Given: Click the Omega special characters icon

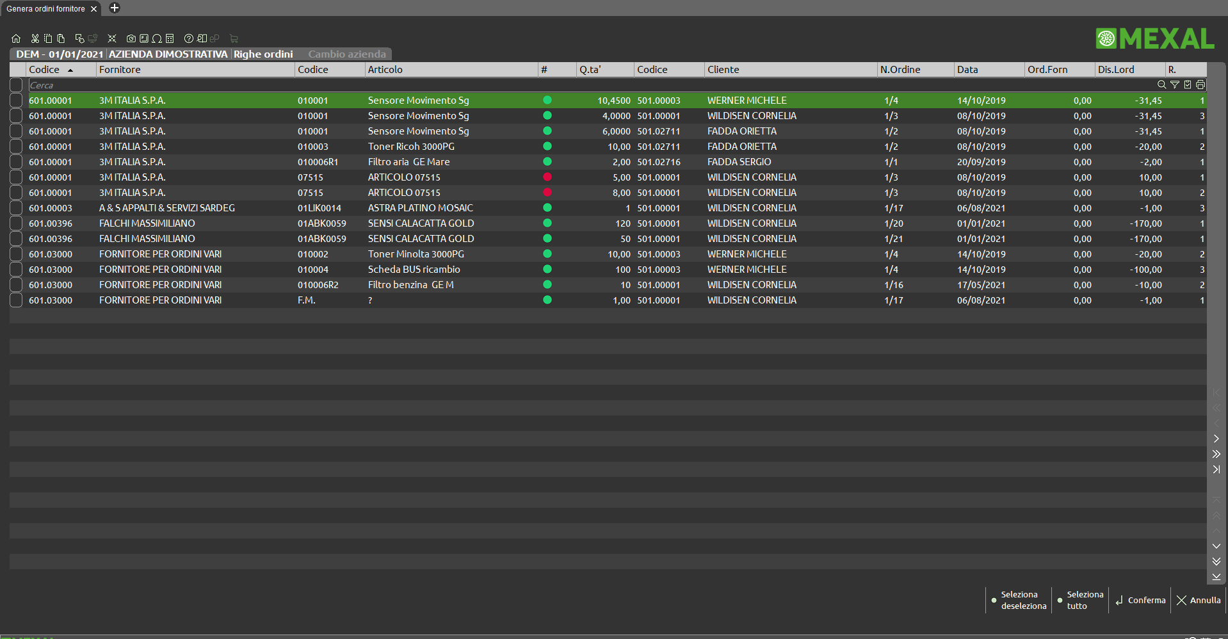Looking at the screenshot, I should 157,38.
